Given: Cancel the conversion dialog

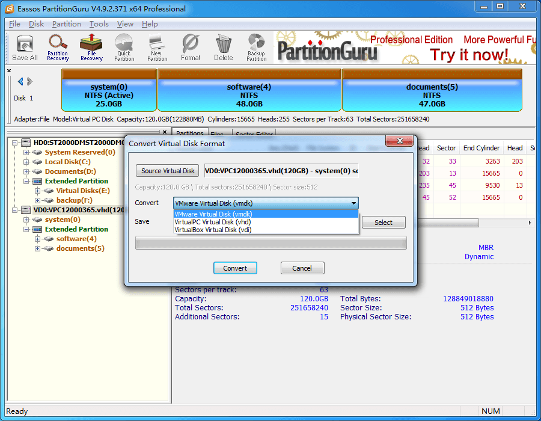Looking at the screenshot, I should coord(302,268).
